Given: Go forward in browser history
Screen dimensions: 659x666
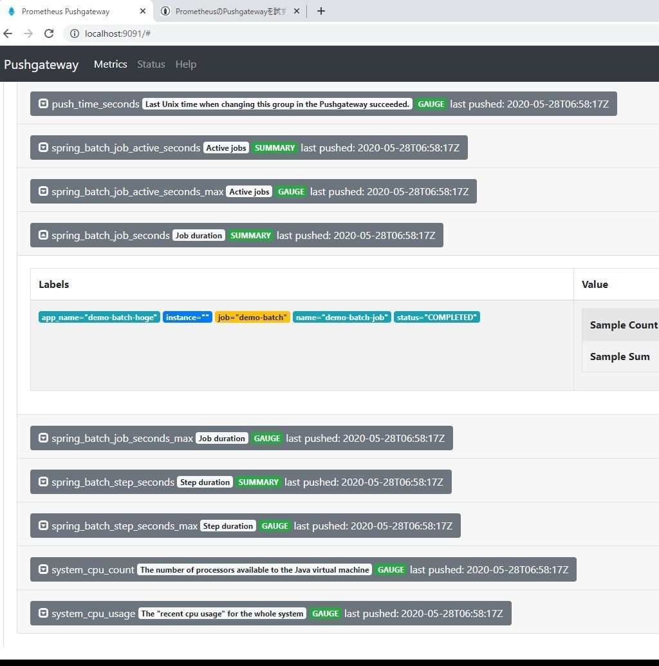Looking at the screenshot, I should [x=28, y=33].
